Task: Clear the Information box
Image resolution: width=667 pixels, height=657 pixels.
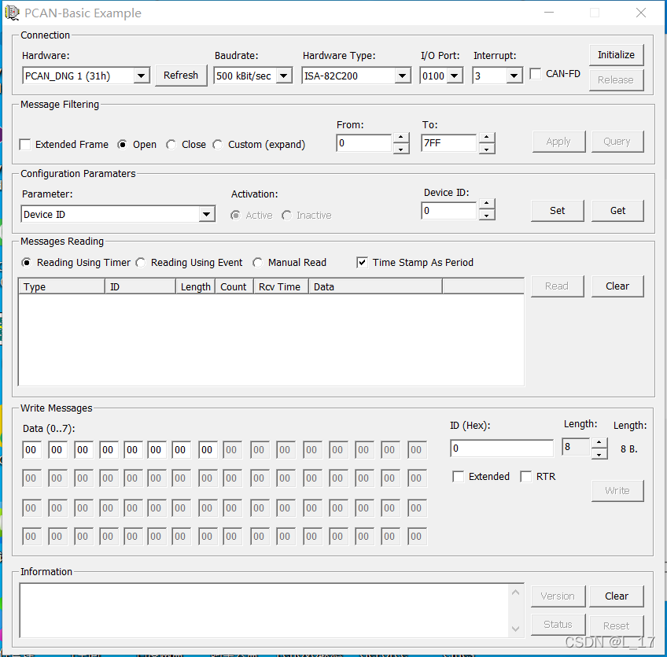Action: (x=617, y=596)
